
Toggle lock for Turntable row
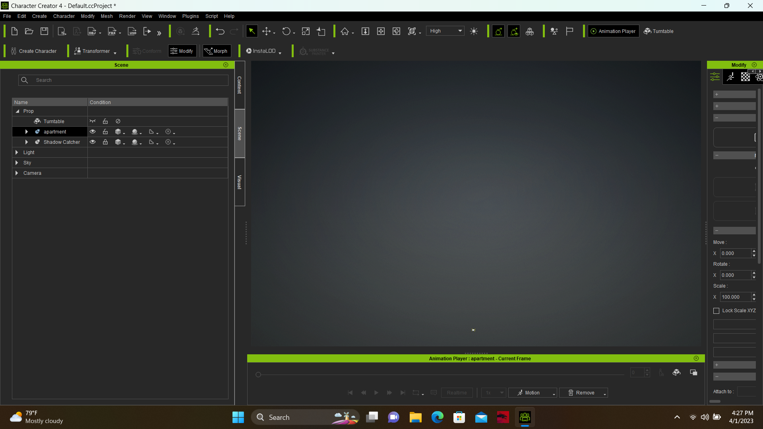point(105,121)
